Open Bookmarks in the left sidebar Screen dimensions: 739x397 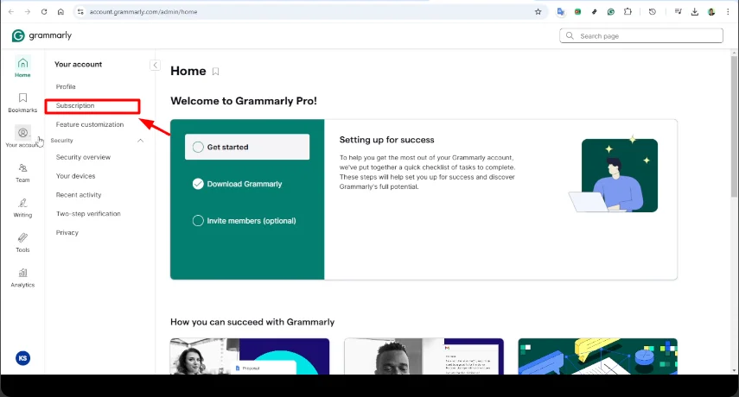(x=22, y=103)
